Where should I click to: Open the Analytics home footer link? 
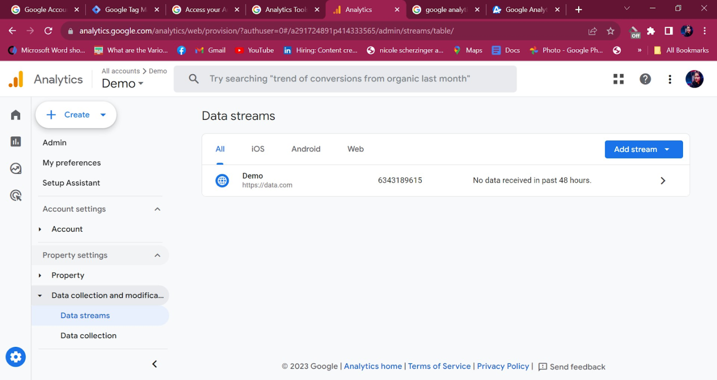(373, 366)
